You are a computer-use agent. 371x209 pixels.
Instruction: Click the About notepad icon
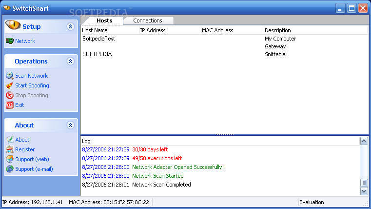coord(9,140)
